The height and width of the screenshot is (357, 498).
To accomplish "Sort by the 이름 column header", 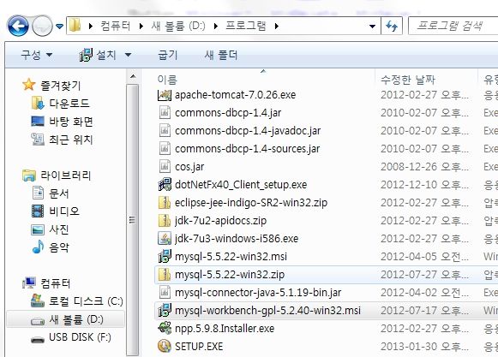I will pos(167,80).
